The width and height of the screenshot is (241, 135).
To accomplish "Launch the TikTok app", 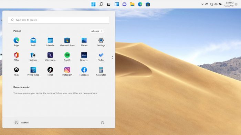I will (50, 71).
